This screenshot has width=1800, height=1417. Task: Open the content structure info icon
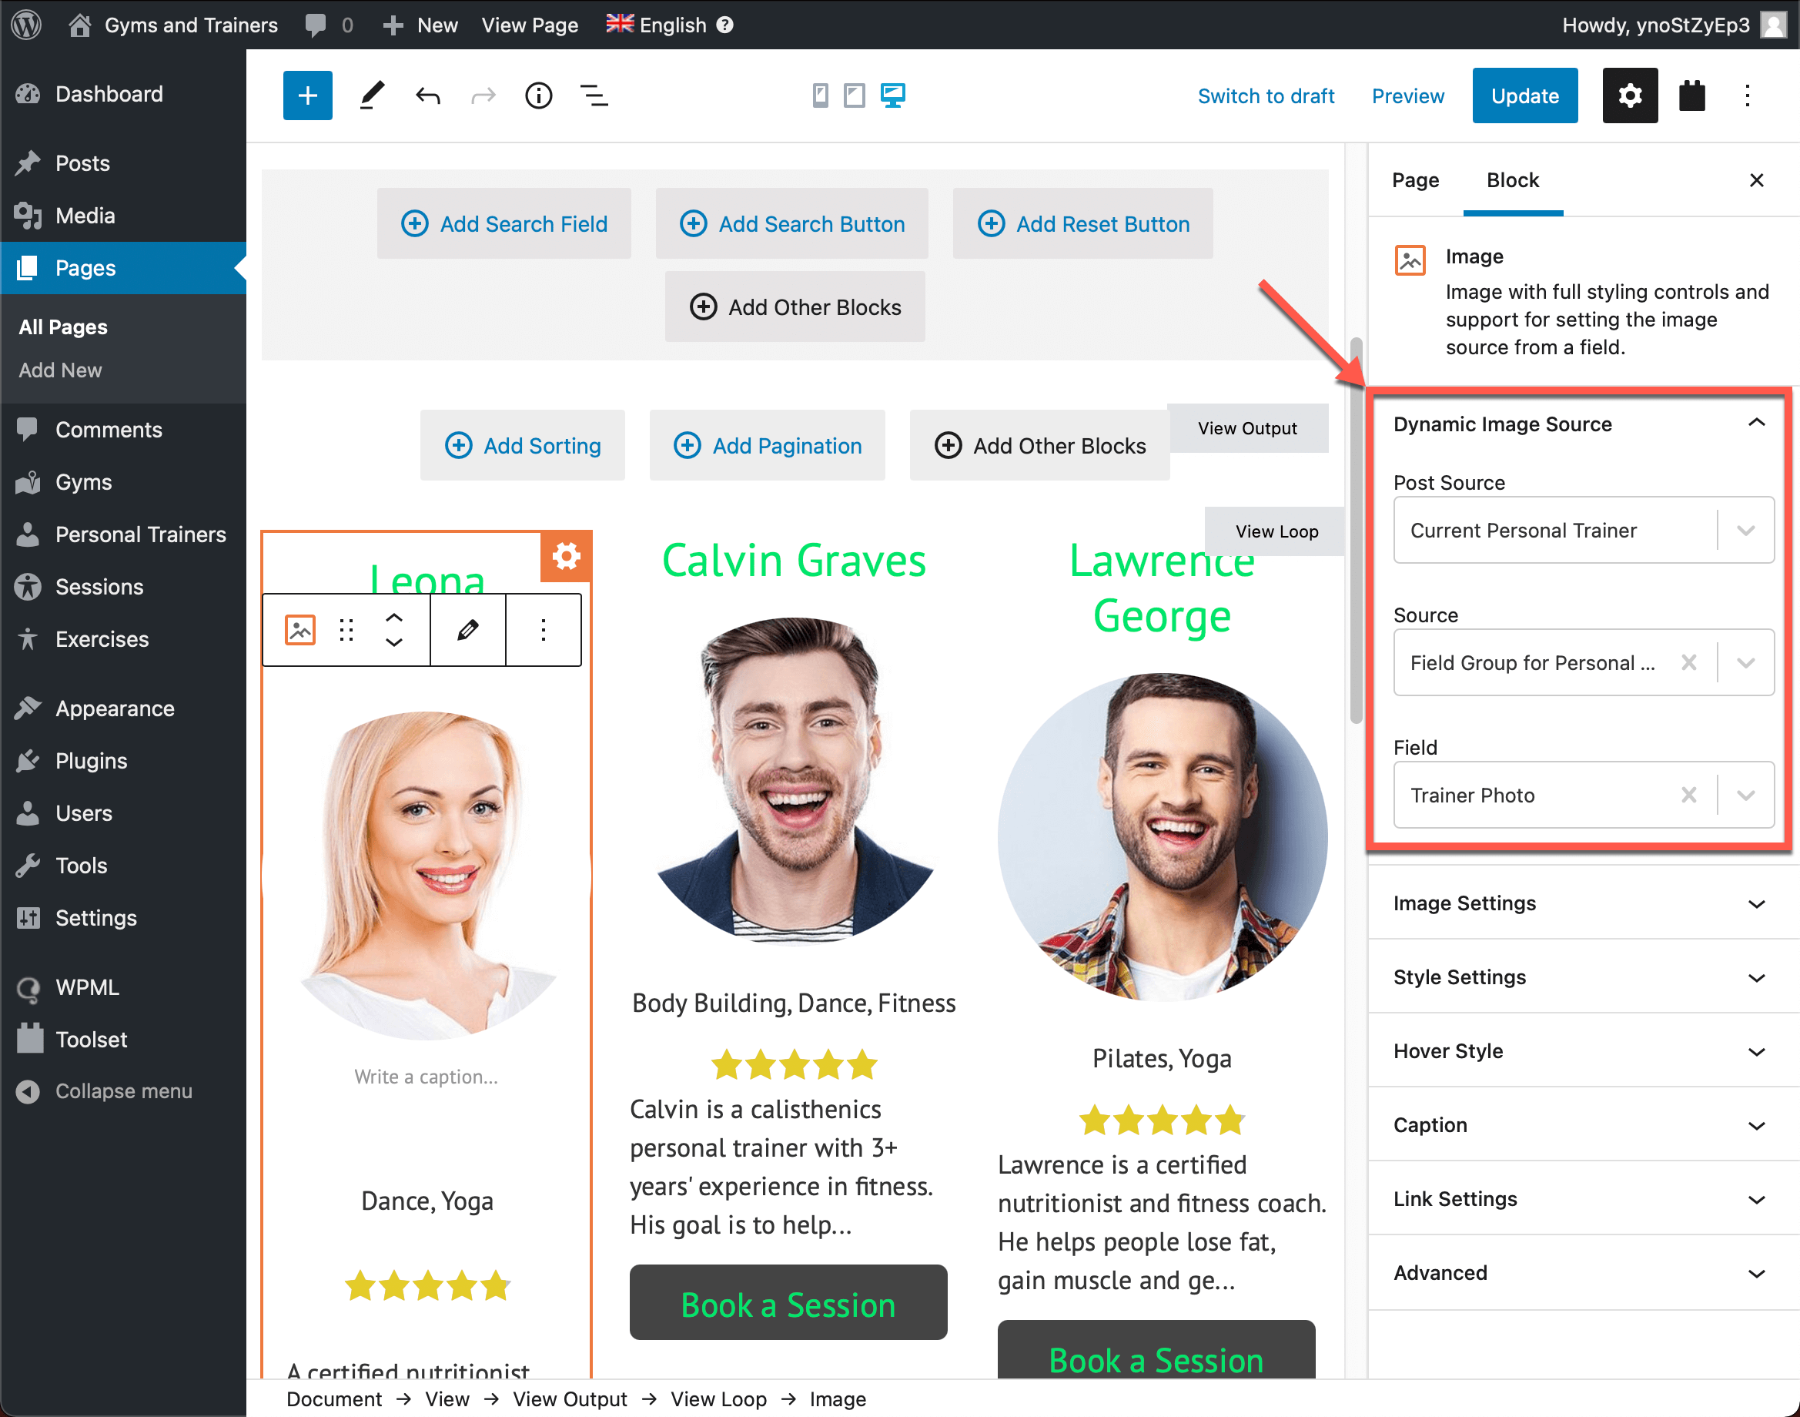click(538, 96)
